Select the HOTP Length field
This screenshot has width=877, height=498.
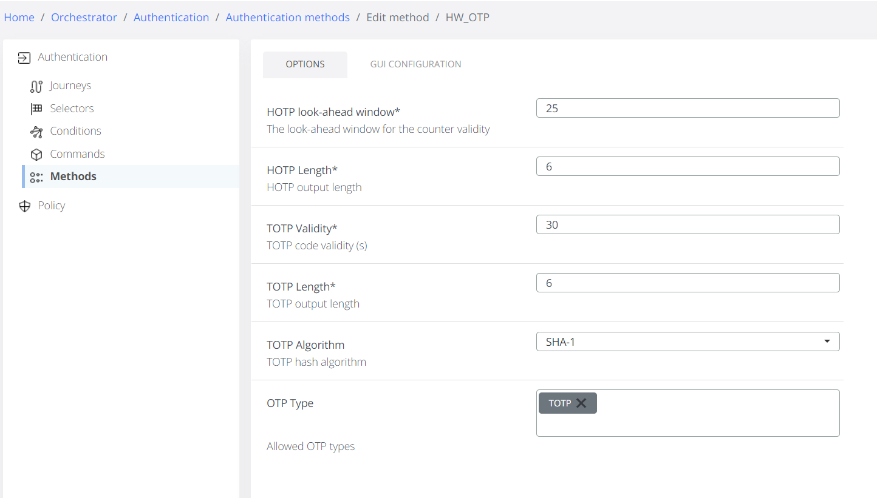(x=688, y=166)
